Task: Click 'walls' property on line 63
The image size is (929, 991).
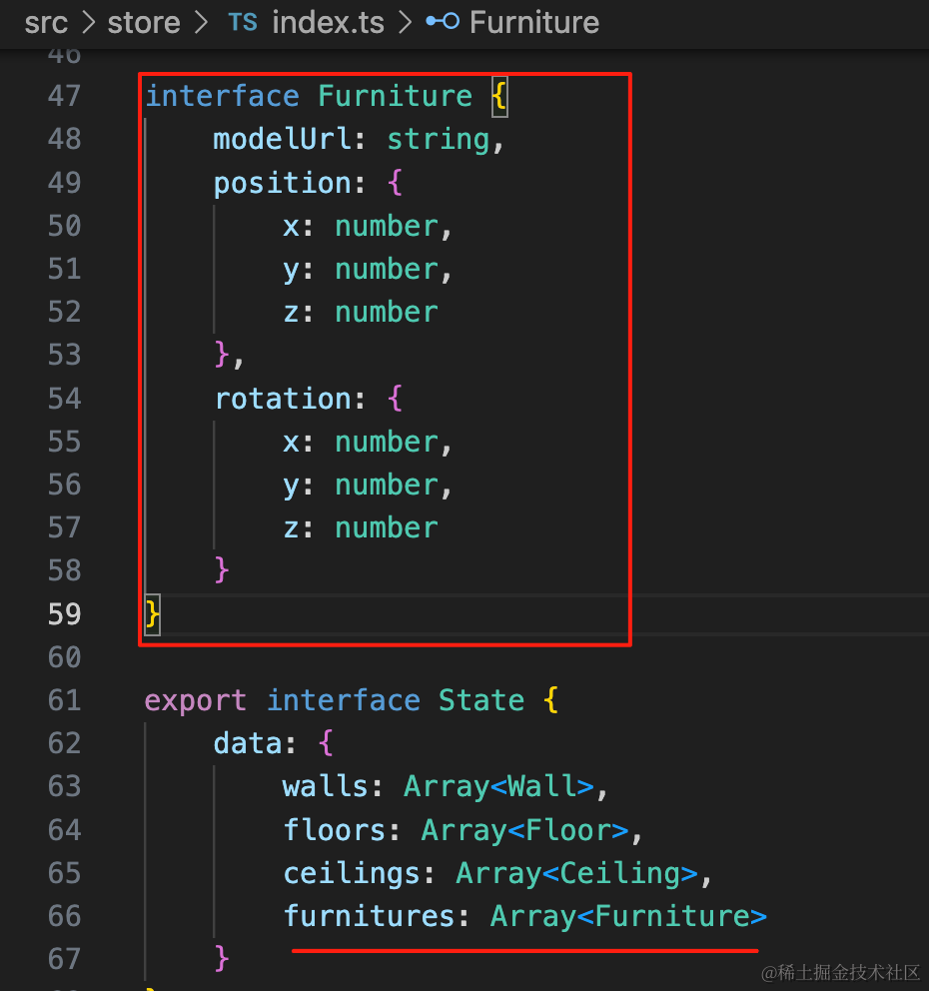Action: (x=325, y=786)
